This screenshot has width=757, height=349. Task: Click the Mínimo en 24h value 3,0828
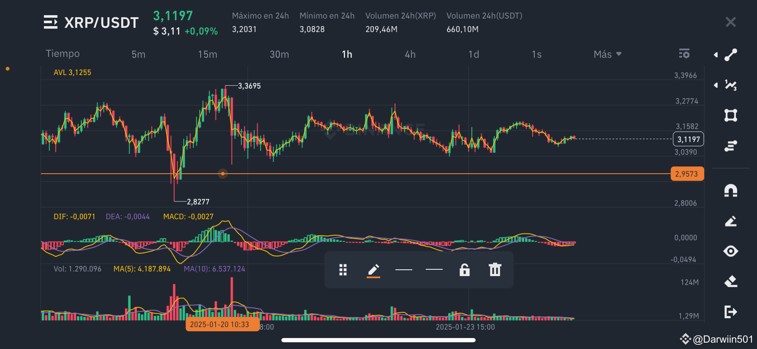point(312,29)
